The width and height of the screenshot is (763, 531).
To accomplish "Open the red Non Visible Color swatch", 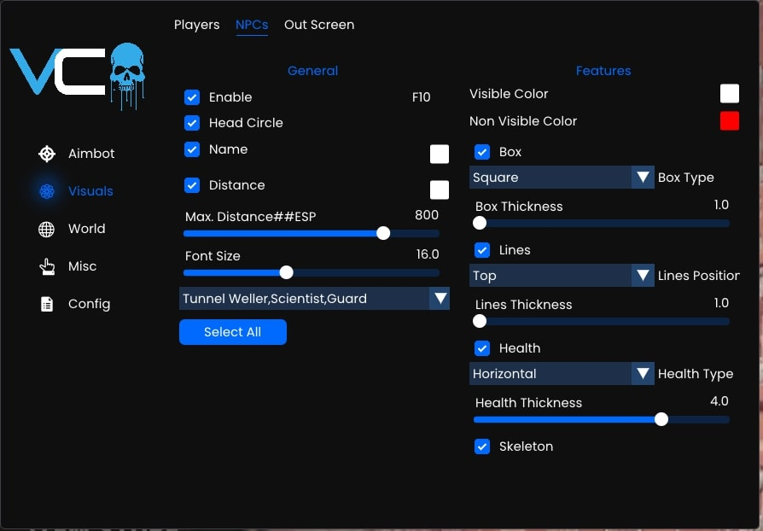I will click(x=730, y=121).
